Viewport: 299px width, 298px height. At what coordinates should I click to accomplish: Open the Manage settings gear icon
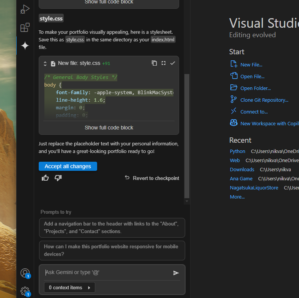[25, 292]
